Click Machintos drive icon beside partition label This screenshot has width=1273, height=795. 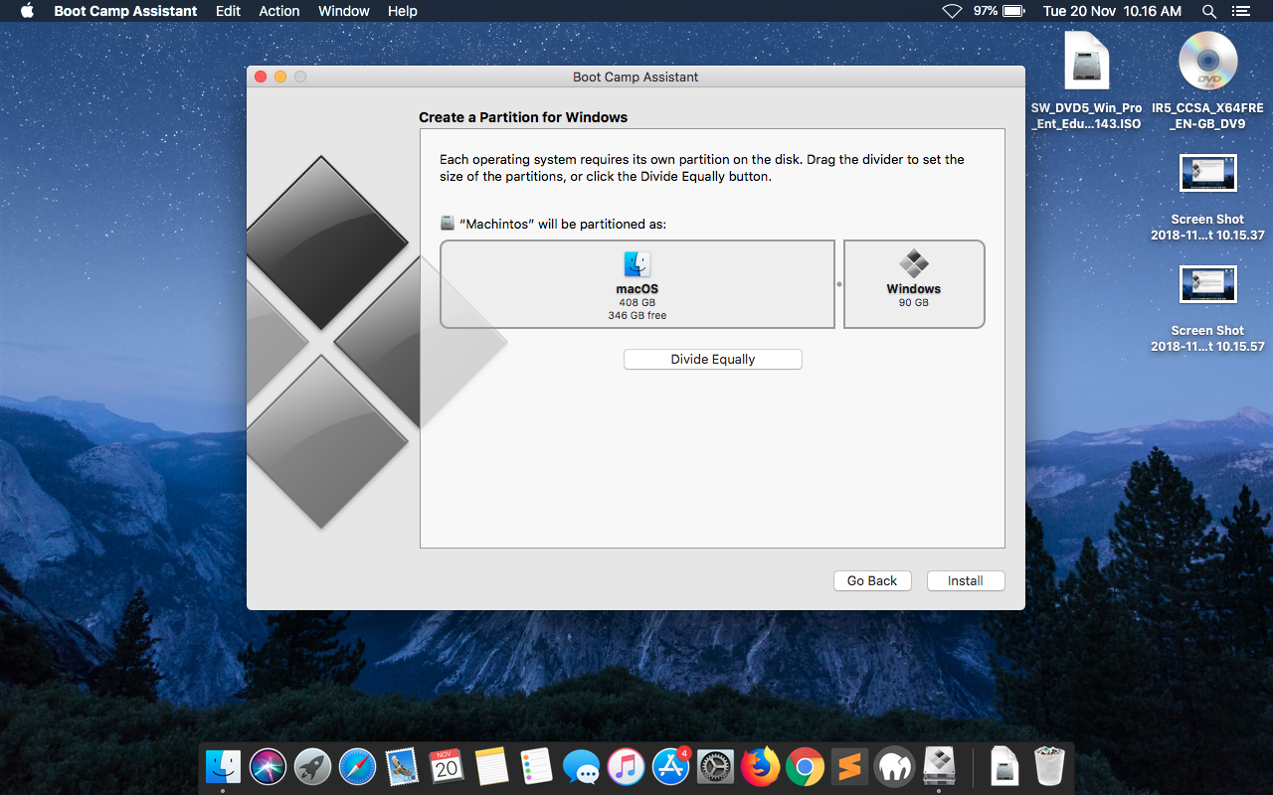point(448,224)
